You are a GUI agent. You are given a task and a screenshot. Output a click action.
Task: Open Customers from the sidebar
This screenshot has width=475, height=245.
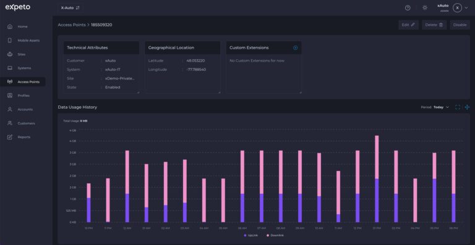pyautogui.click(x=23, y=123)
